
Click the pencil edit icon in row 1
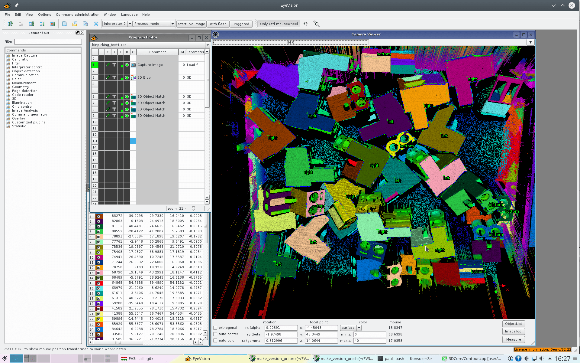click(x=108, y=65)
